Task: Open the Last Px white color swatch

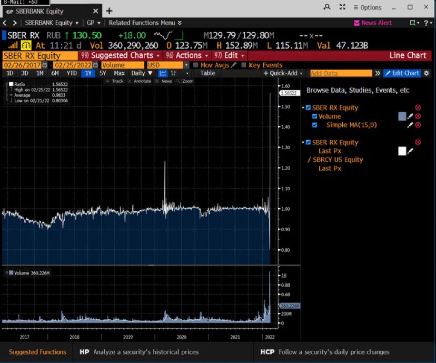Action: pyautogui.click(x=402, y=151)
